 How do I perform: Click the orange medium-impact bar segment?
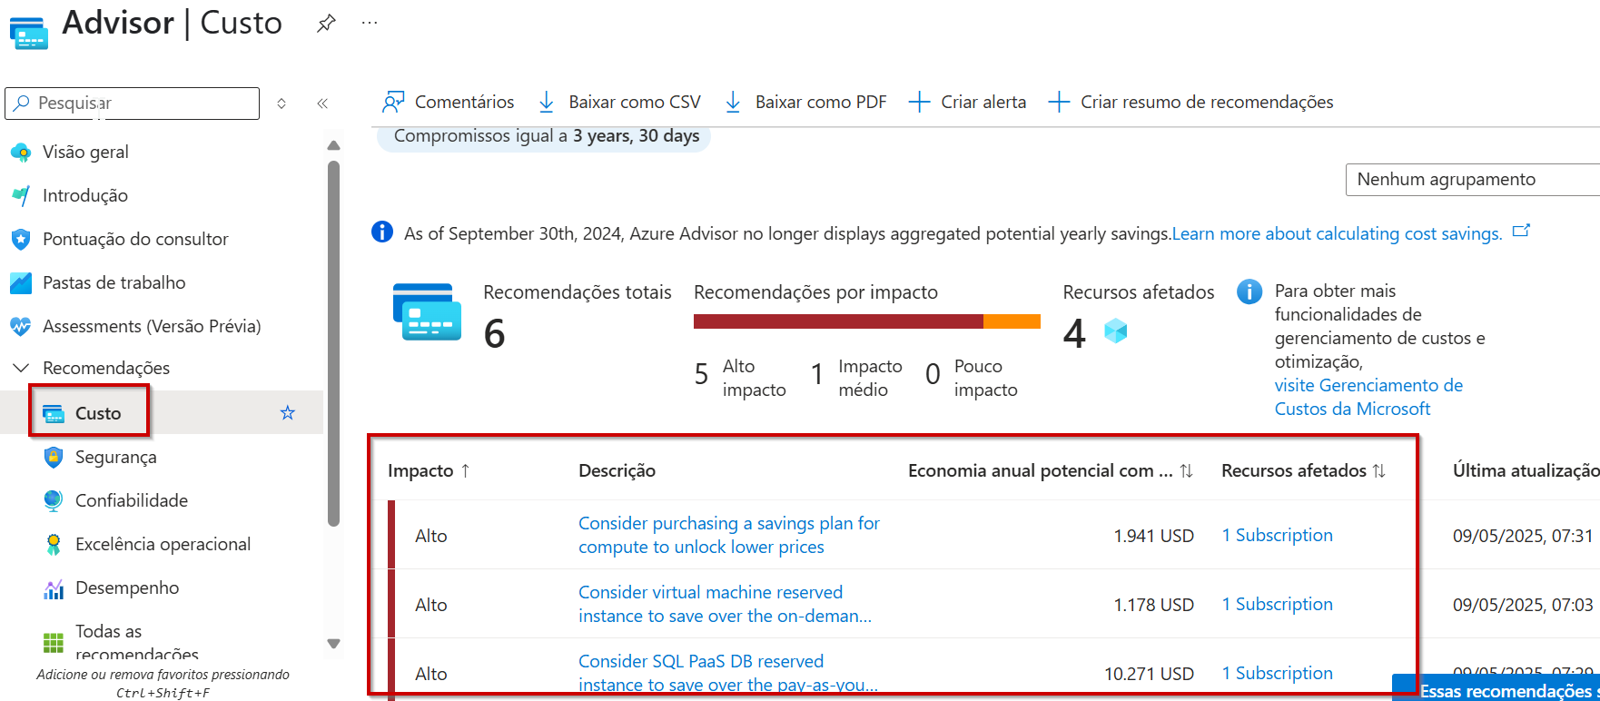click(1012, 321)
